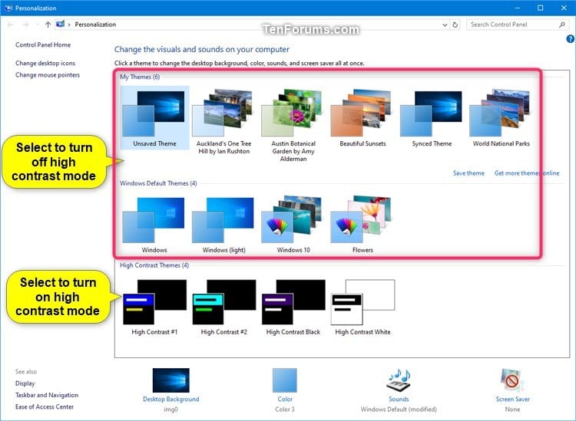Go up one level with Up arrow
Viewport: 576px width, 421px height.
(48, 25)
